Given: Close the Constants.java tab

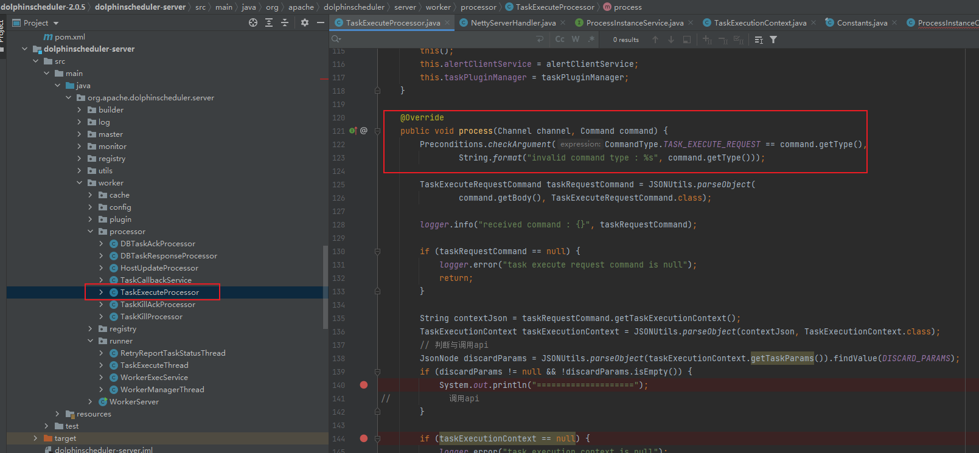Looking at the screenshot, I should coord(894,23).
